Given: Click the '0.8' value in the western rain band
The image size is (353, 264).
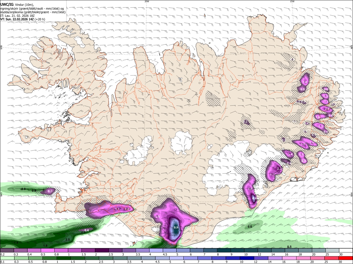Looking at the screenshot, I should point(23,189).
